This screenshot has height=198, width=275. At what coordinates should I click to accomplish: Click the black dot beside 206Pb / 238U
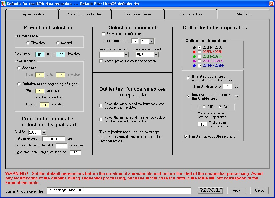click(194, 47)
